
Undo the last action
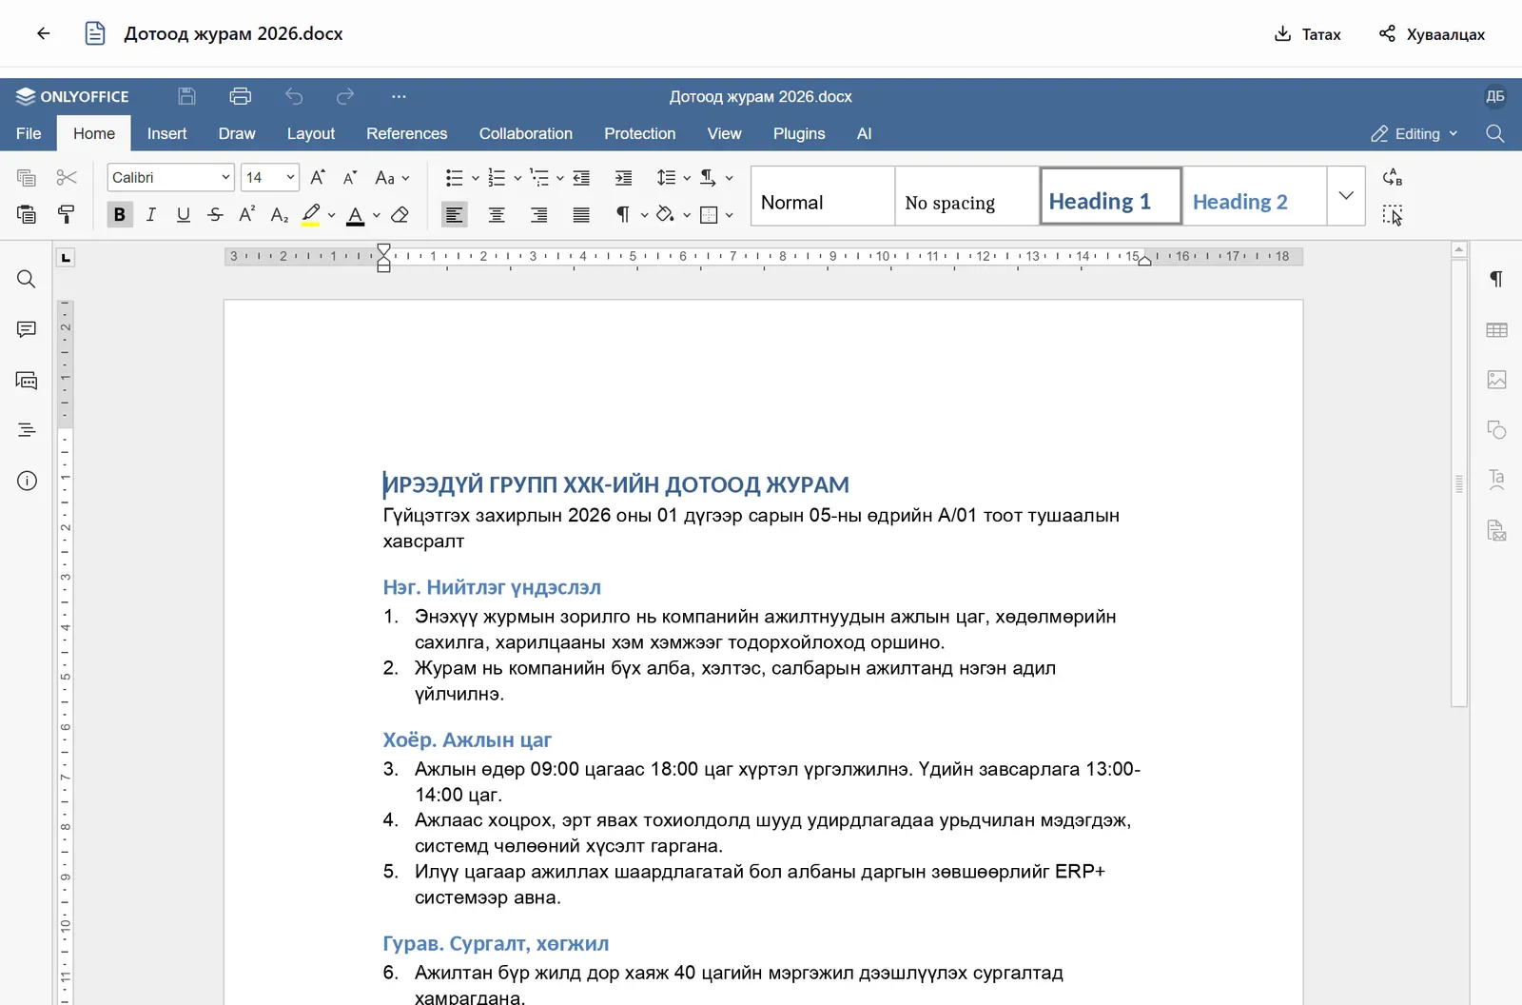[x=294, y=96]
